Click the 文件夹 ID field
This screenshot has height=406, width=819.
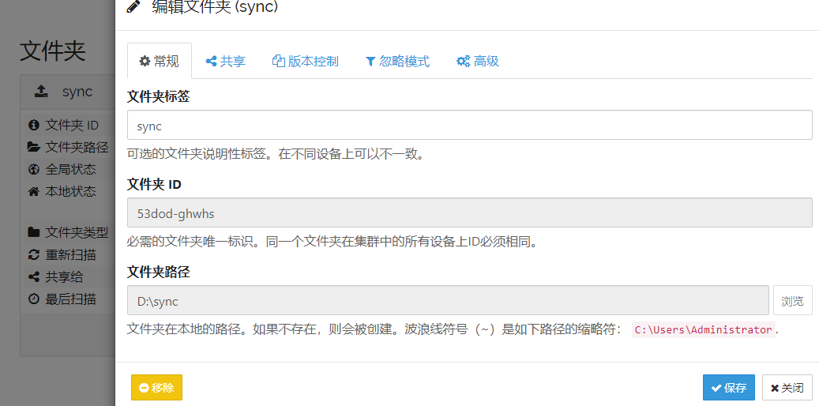click(469, 212)
